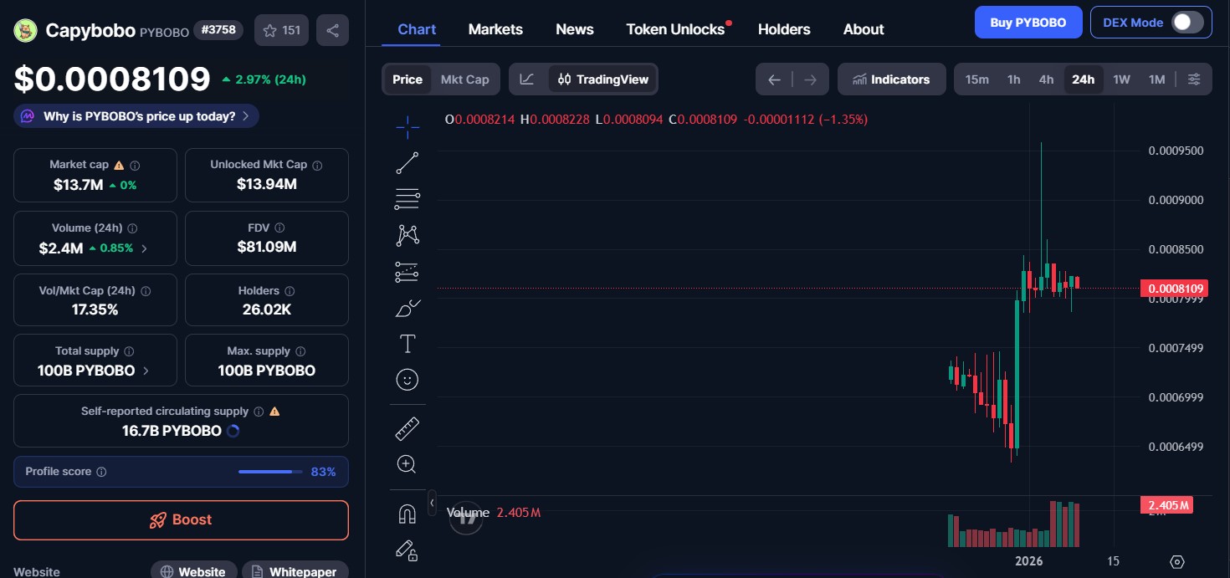
Task: Expand Total supply details chevron
Action: click(x=146, y=371)
